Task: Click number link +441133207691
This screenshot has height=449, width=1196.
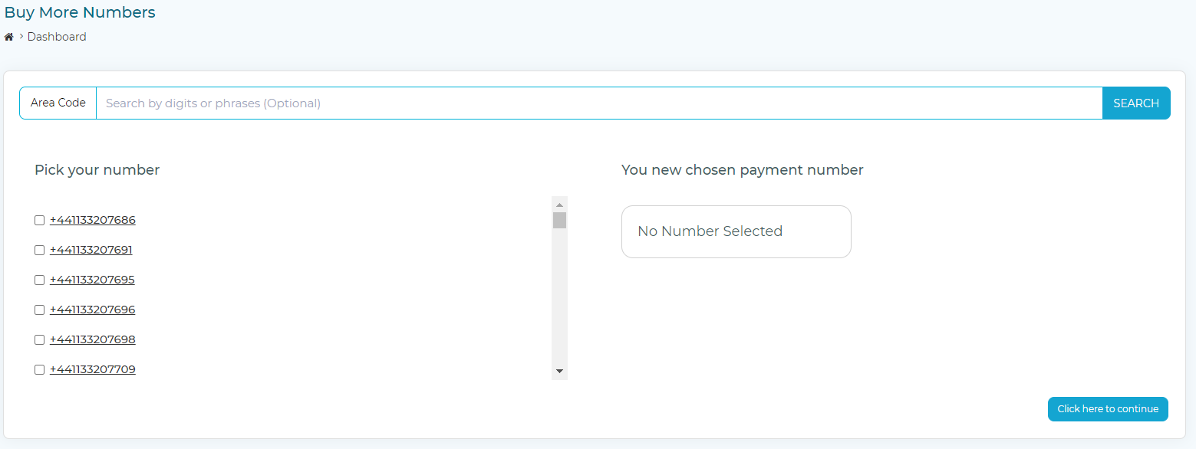Action: [91, 250]
